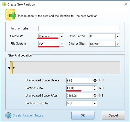Decrease Partition Size using down spinner

[95, 89]
